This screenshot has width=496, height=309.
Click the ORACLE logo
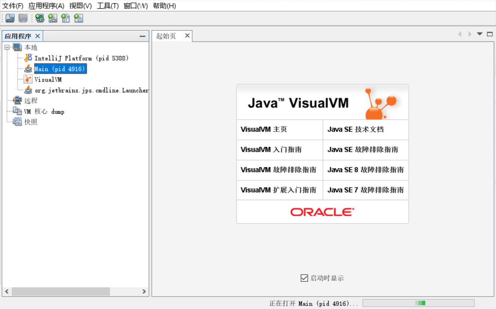point(322,212)
